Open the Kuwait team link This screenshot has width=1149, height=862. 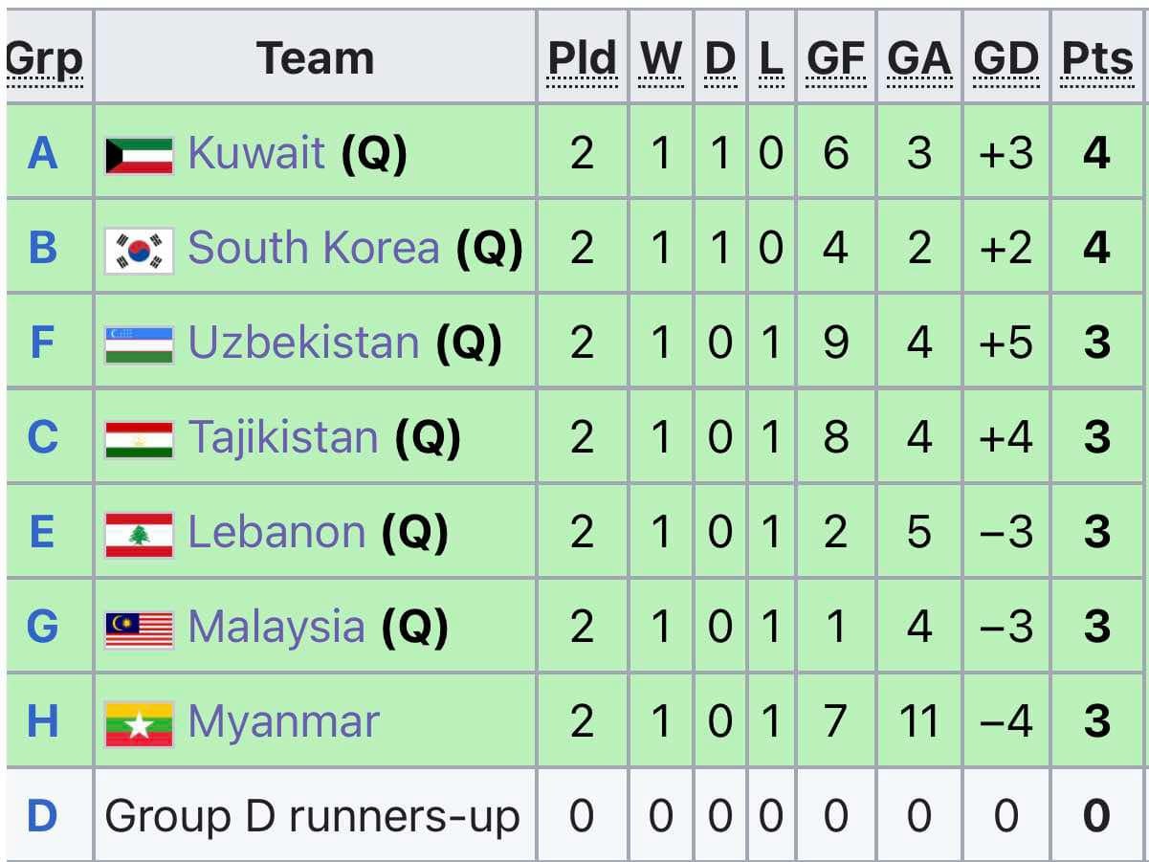256,153
